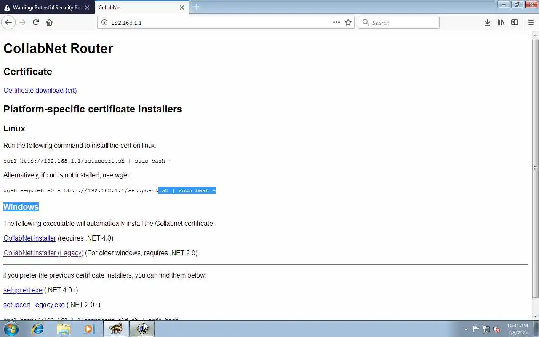Select the raccoon-icon application on taskbar
This screenshot has width=539, height=337.
point(116,329)
